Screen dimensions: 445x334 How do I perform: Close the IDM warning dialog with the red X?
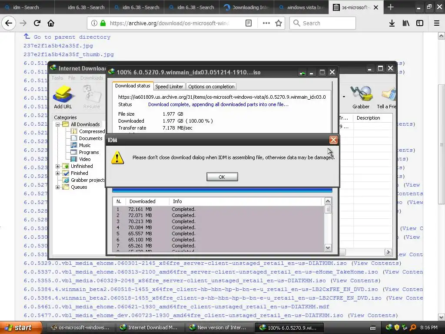(333, 140)
